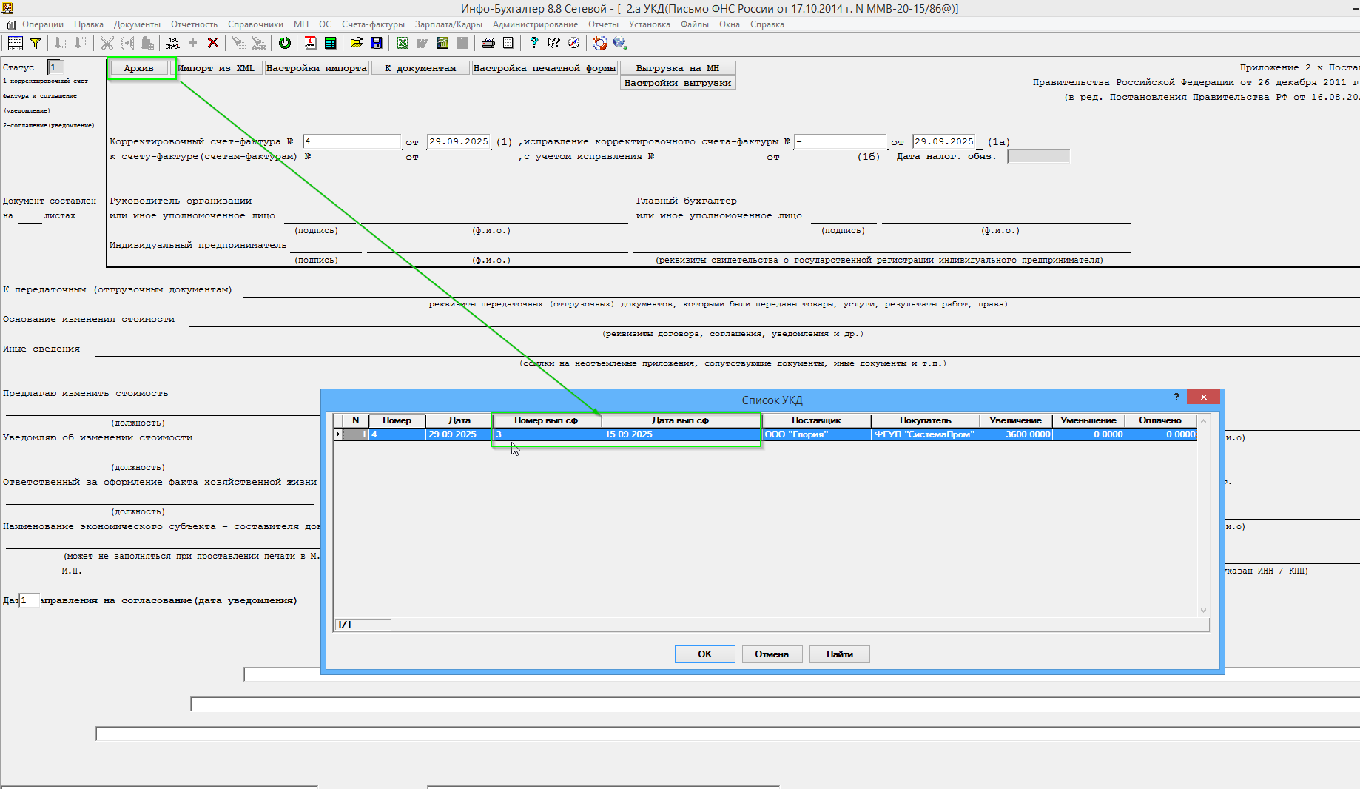Open the Справочники menu
Image resolution: width=1360 pixels, height=789 pixels.
[x=255, y=24]
